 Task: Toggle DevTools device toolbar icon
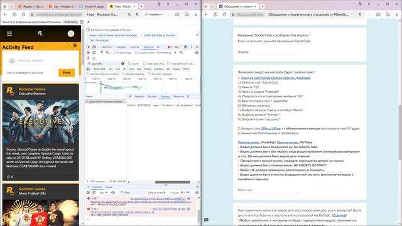pyautogui.click(x=94, y=47)
